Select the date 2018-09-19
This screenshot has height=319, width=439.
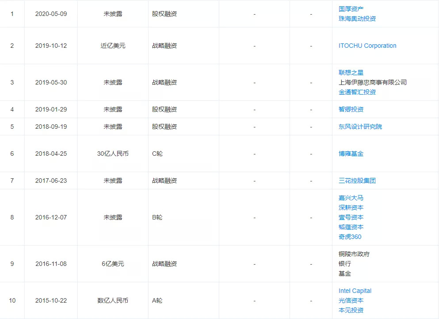coord(51,127)
